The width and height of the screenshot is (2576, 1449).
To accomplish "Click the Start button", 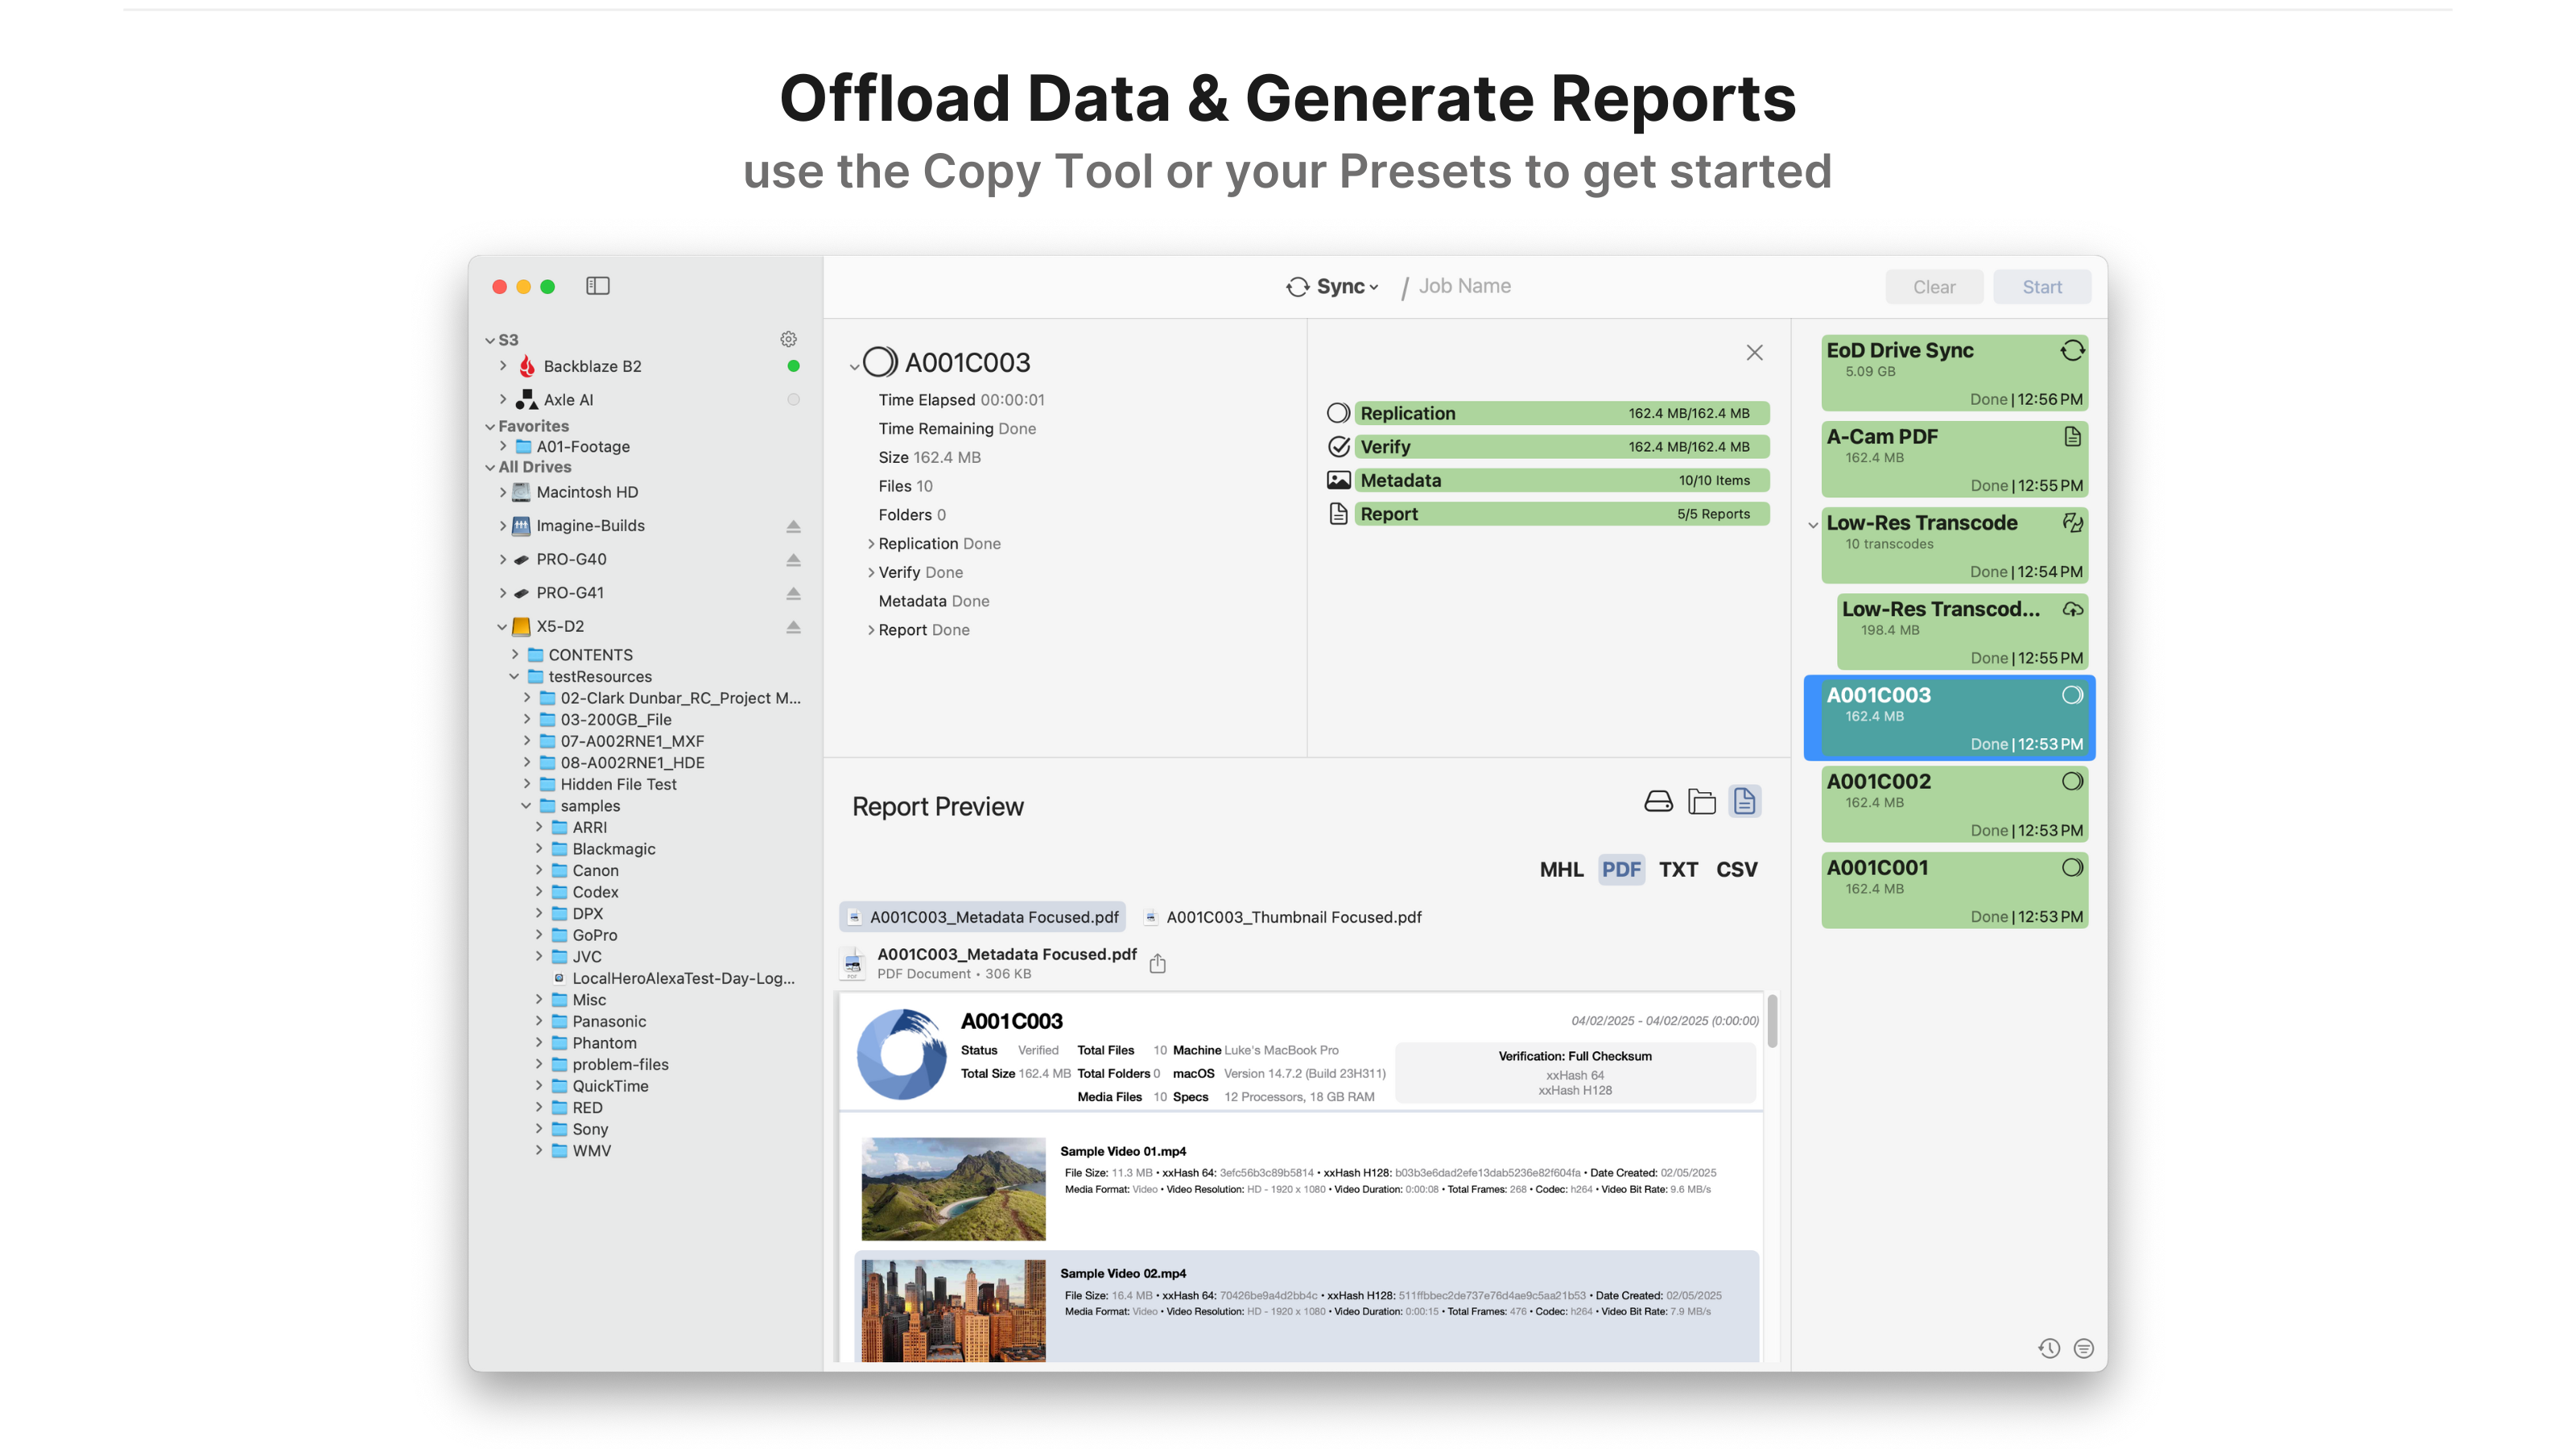I will (2041, 287).
